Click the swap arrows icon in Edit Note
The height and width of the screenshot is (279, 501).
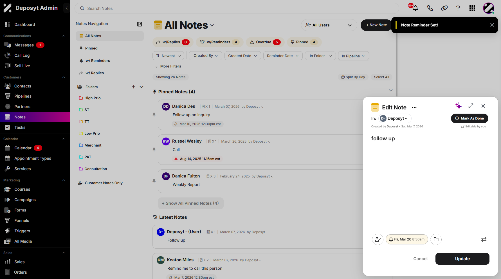pyautogui.click(x=484, y=239)
